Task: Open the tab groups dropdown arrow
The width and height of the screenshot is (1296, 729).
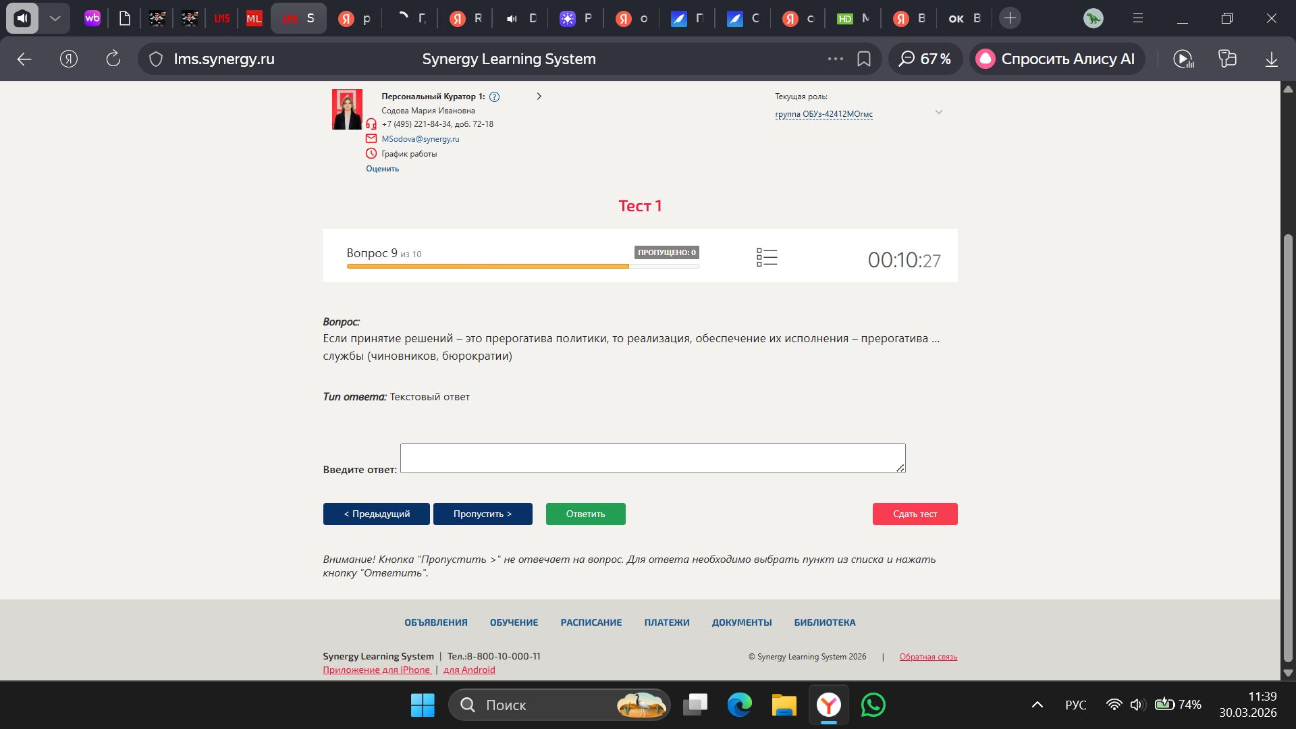Action: pos(55,18)
